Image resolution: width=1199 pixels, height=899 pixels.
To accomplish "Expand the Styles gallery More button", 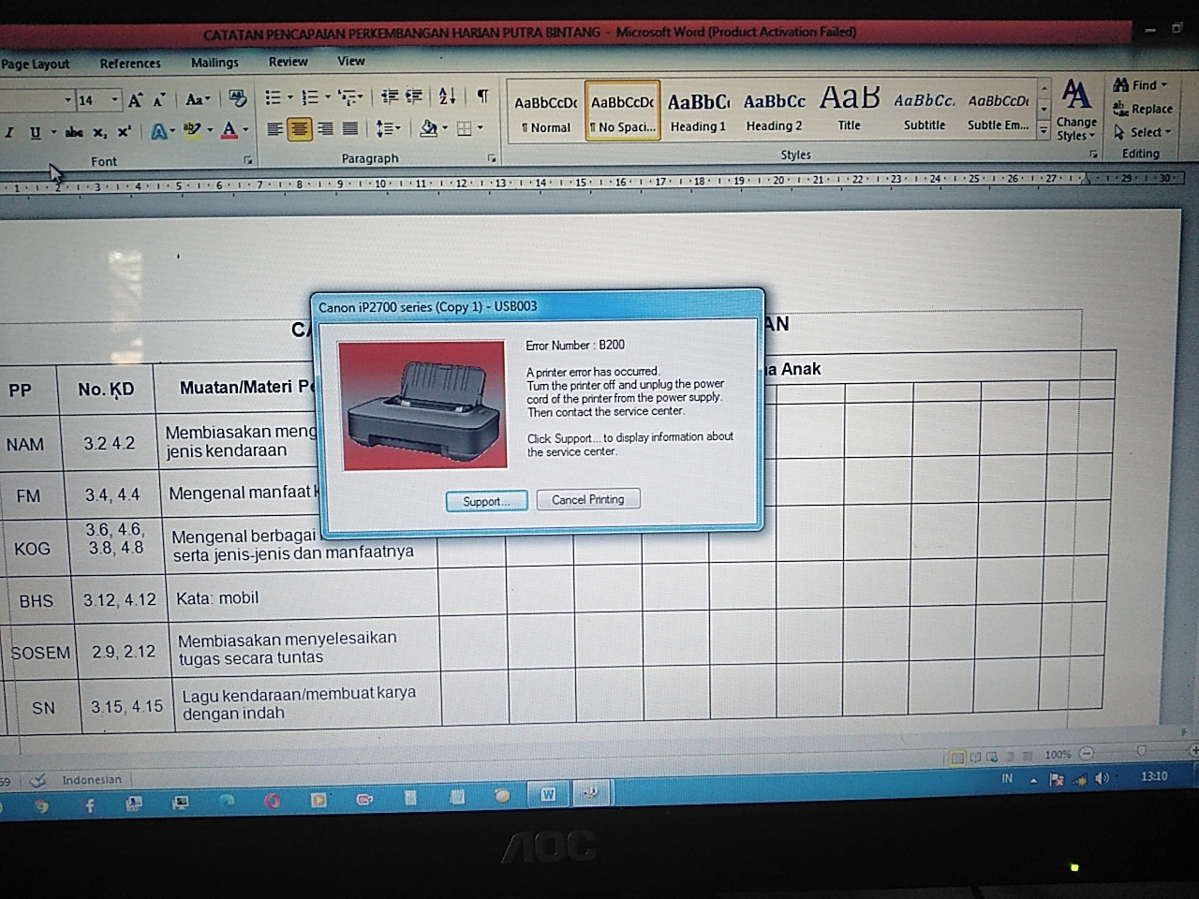I will (x=1044, y=132).
